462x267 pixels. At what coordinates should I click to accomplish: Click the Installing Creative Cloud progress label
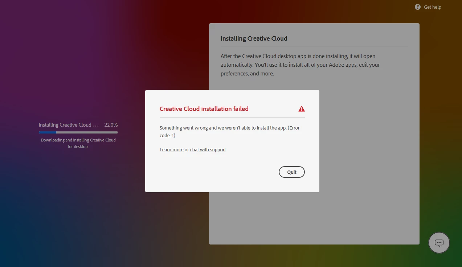click(x=69, y=125)
